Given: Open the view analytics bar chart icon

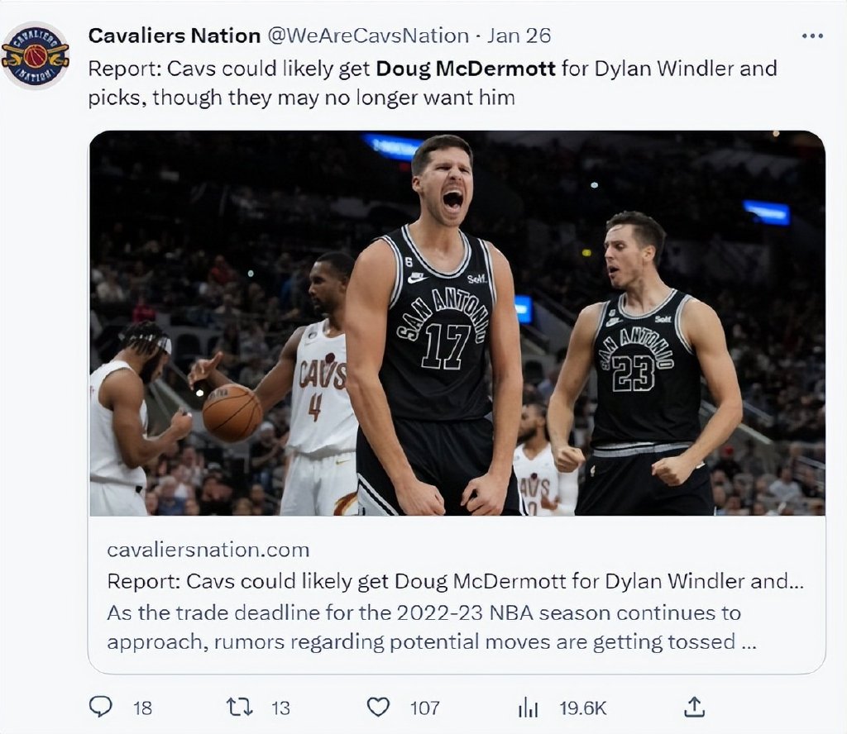Looking at the screenshot, I should pos(528,708).
